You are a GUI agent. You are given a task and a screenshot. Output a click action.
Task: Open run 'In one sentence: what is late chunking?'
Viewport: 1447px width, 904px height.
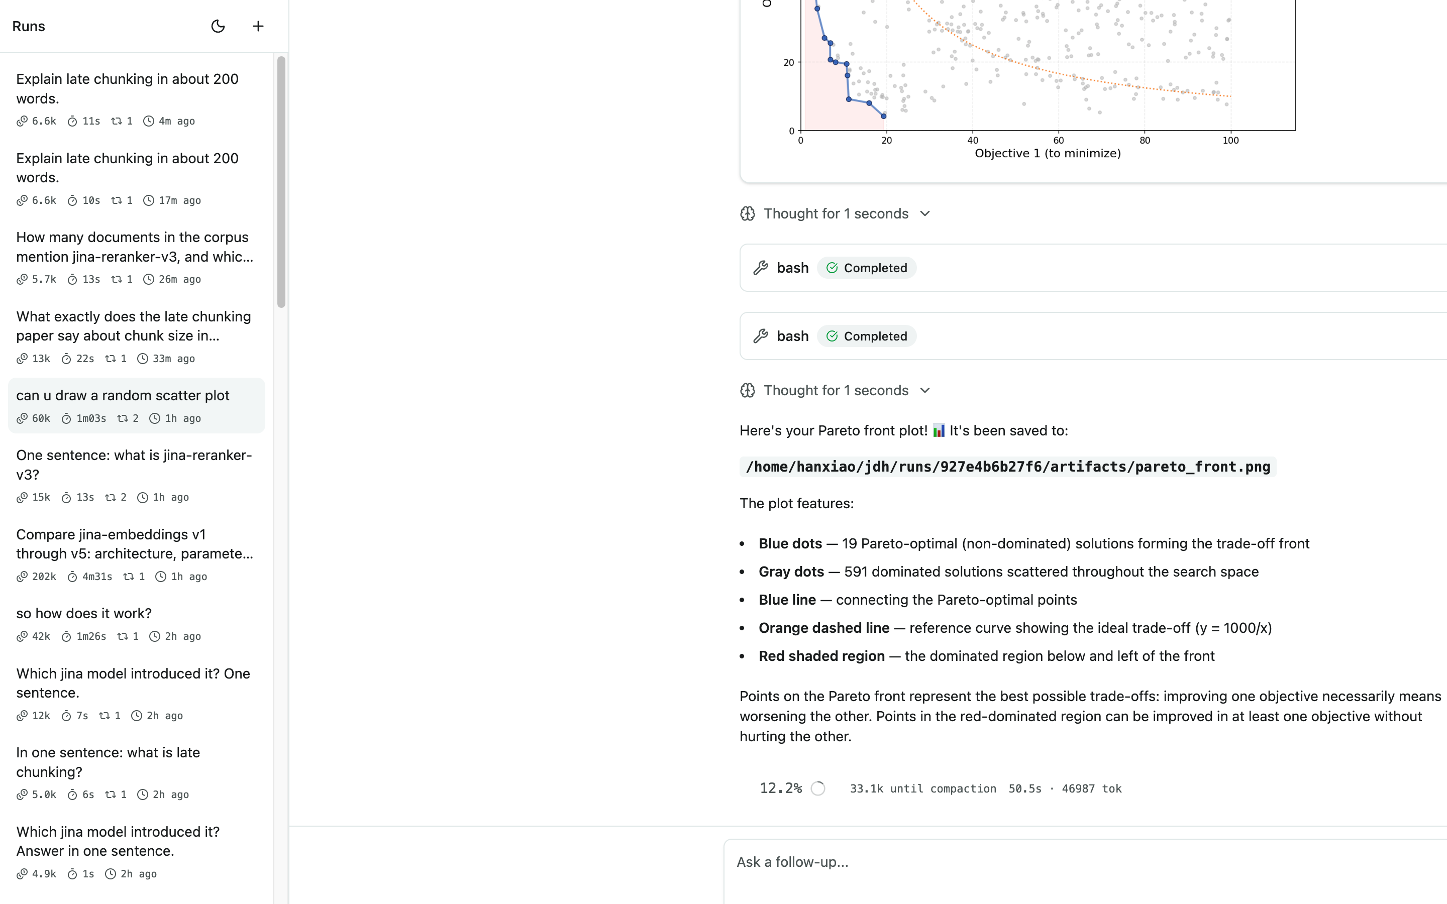point(136,772)
